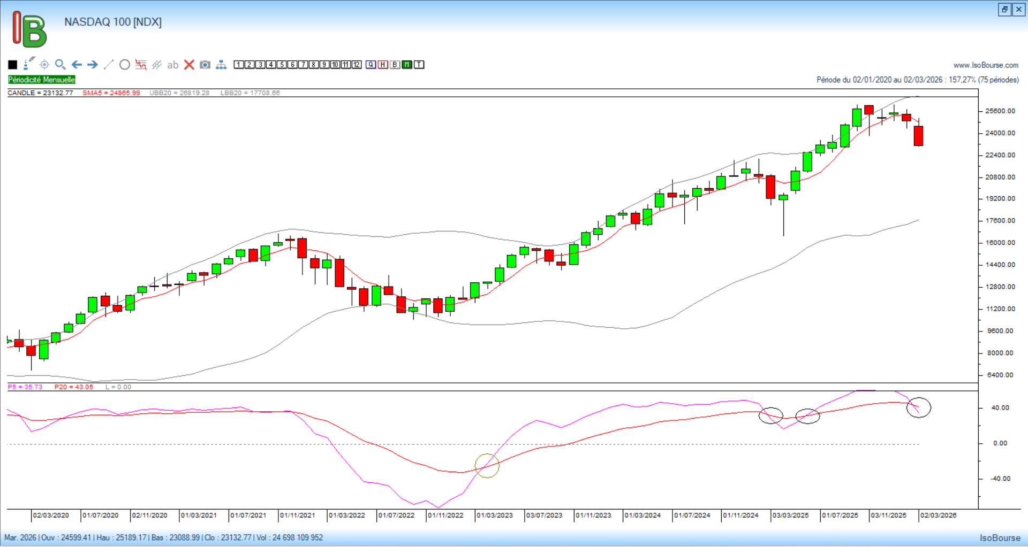Select the trend line drawing tool
Image resolution: width=1028 pixels, height=547 pixels.
point(109,65)
